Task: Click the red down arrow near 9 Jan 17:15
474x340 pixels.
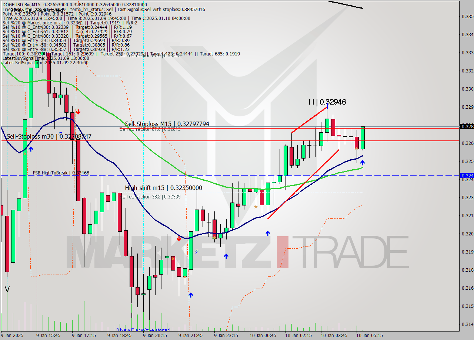Action: [78, 111]
